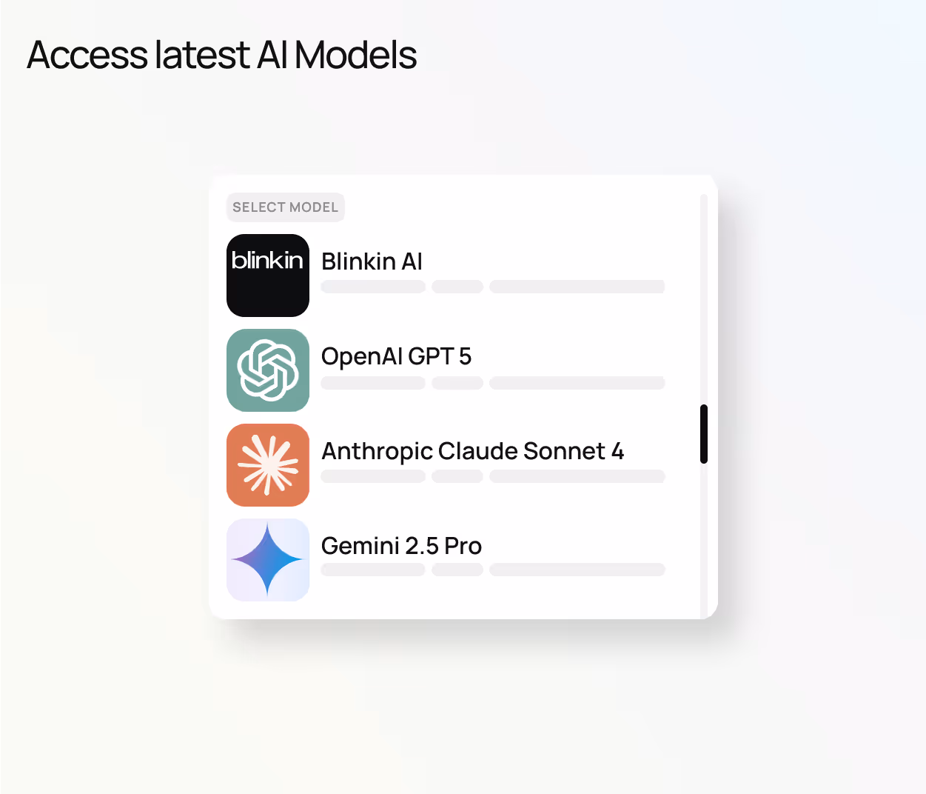
Task: Click the Access latest AI Models heading
Action: [x=222, y=56]
